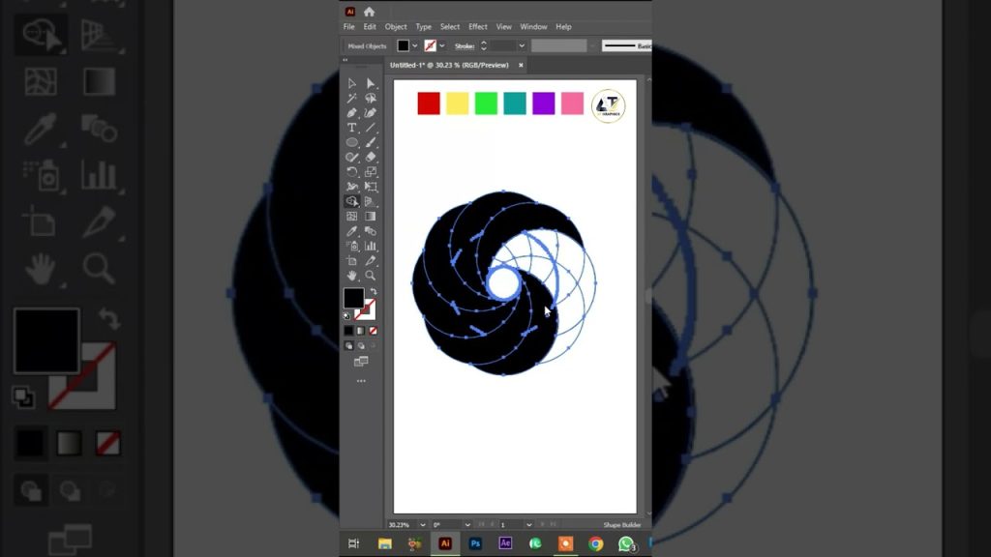The image size is (991, 557).
Task: Activate the Rotate tool
Action: (352, 171)
